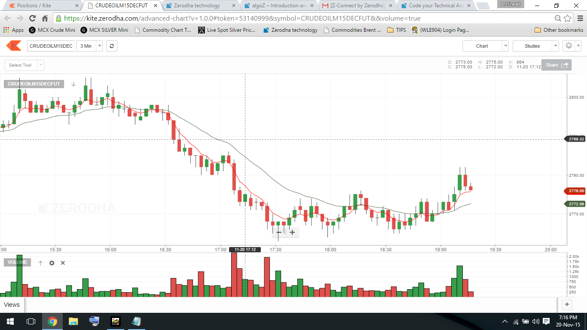The width and height of the screenshot is (587, 330).
Task: Open TIPS bookmarks folder
Action: click(x=397, y=30)
